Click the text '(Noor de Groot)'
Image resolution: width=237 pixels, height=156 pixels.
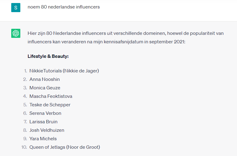[x=83, y=147]
